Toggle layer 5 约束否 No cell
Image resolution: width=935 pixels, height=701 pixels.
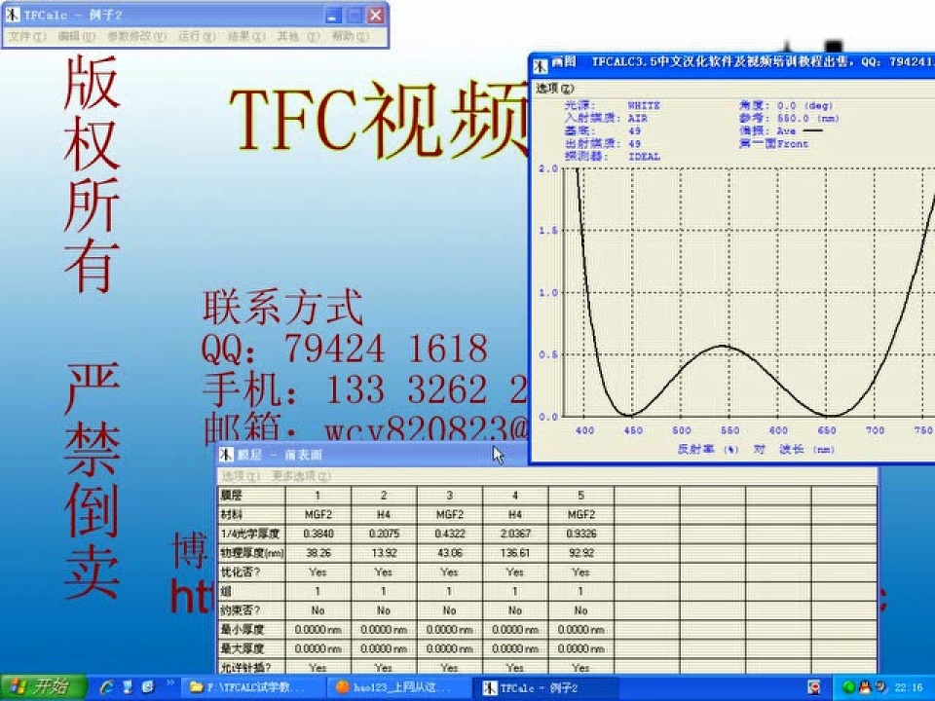coord(580,610)
